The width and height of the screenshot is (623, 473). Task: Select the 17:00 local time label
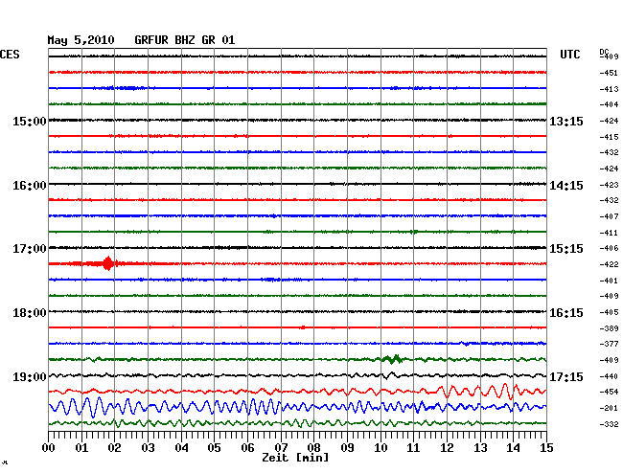point(30,249)
